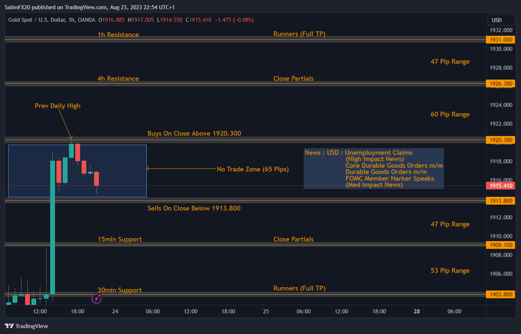Click the Buys On Close Above 1920.300 annotation

point(194,133)
